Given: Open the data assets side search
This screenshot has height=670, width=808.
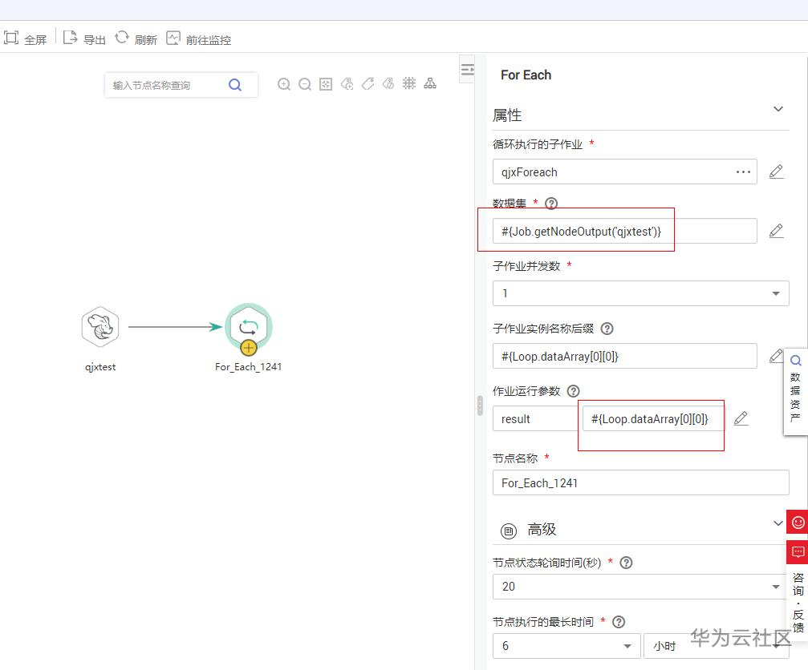Looking at the screenshot, I should tap(796, 361).
